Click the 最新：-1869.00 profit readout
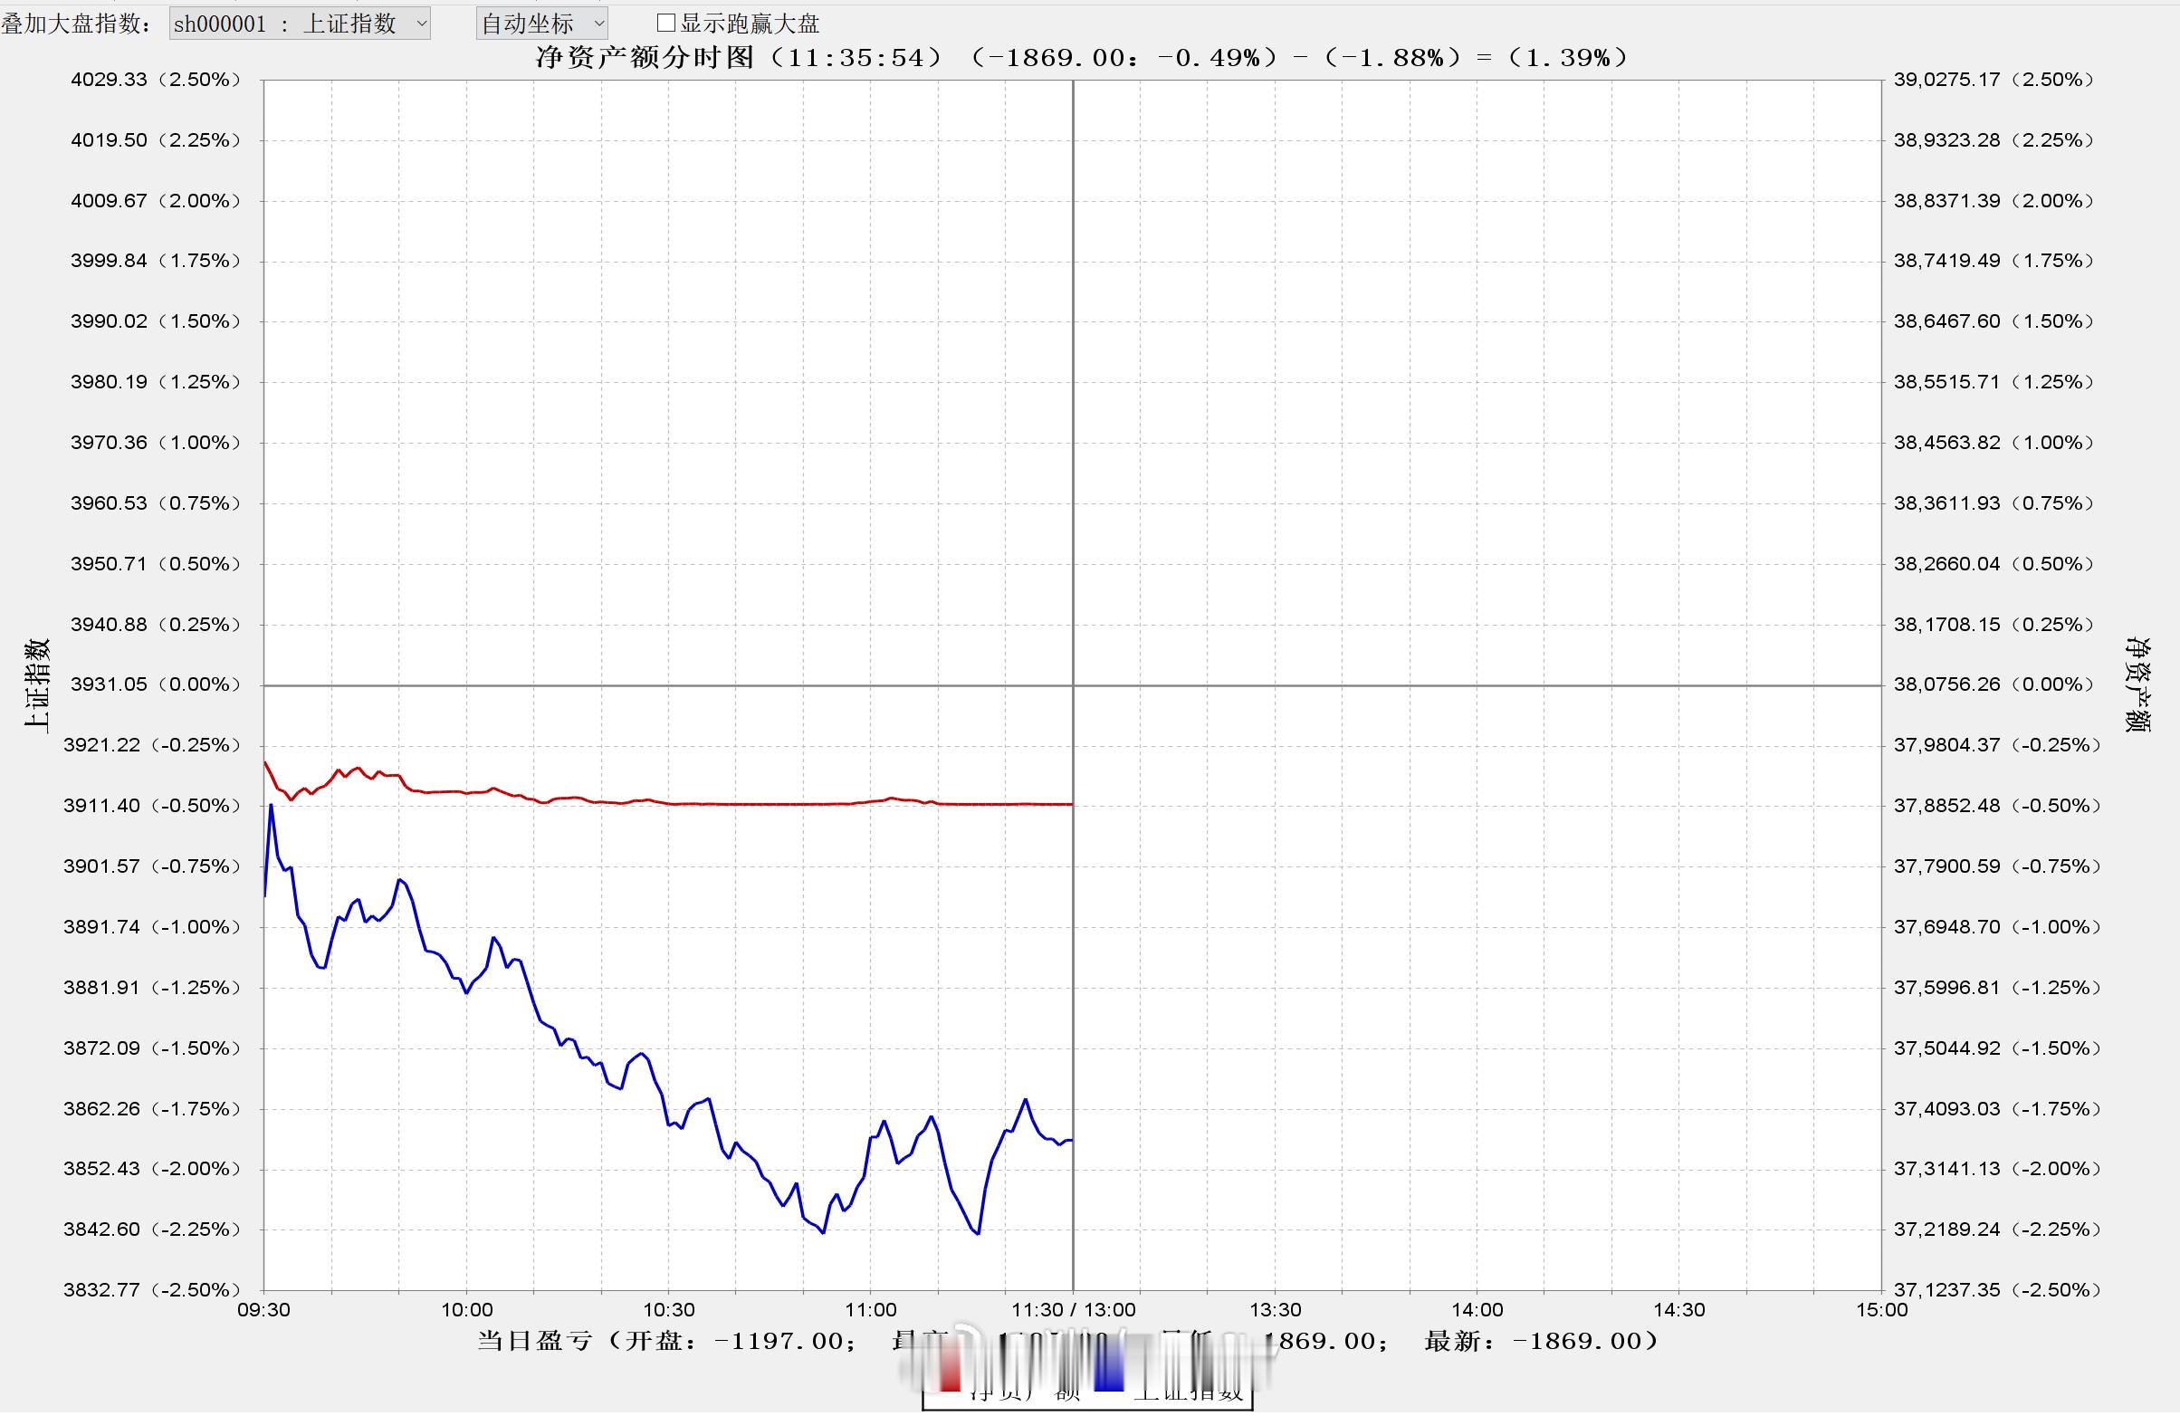The height and width of the screenshot is (1416, 2180). 1541,1342
